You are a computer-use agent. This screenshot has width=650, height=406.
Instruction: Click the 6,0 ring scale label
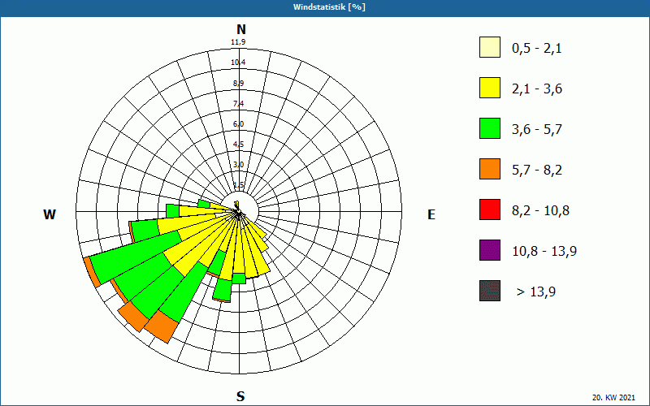(x=238, y=124)
